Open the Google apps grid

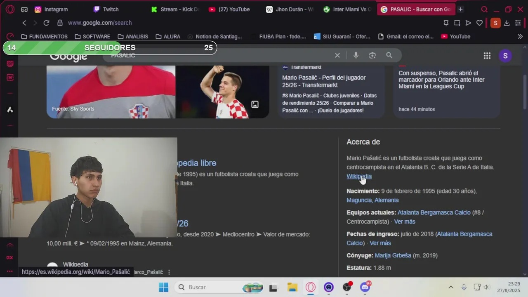click(x=487, y=56)
